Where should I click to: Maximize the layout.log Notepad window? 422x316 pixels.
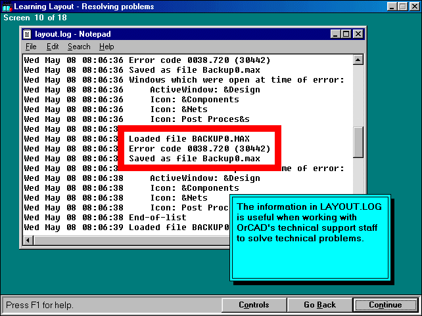tap(346, 33)
